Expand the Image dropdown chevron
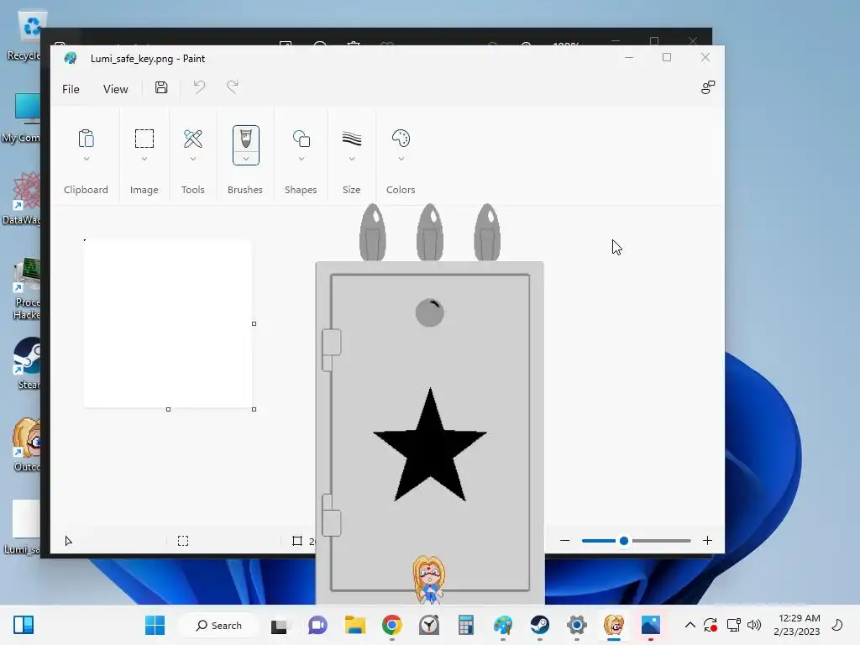The image size is (860, 645). pos(144,159)
